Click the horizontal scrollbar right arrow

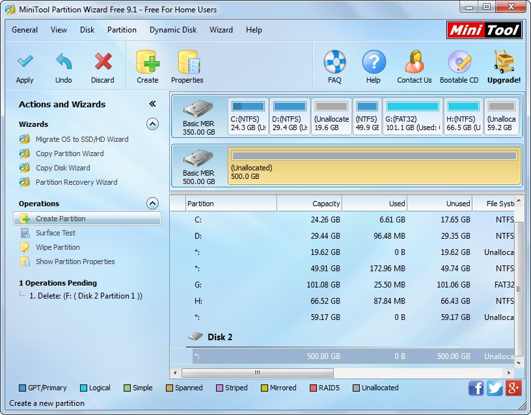point(509,373)
